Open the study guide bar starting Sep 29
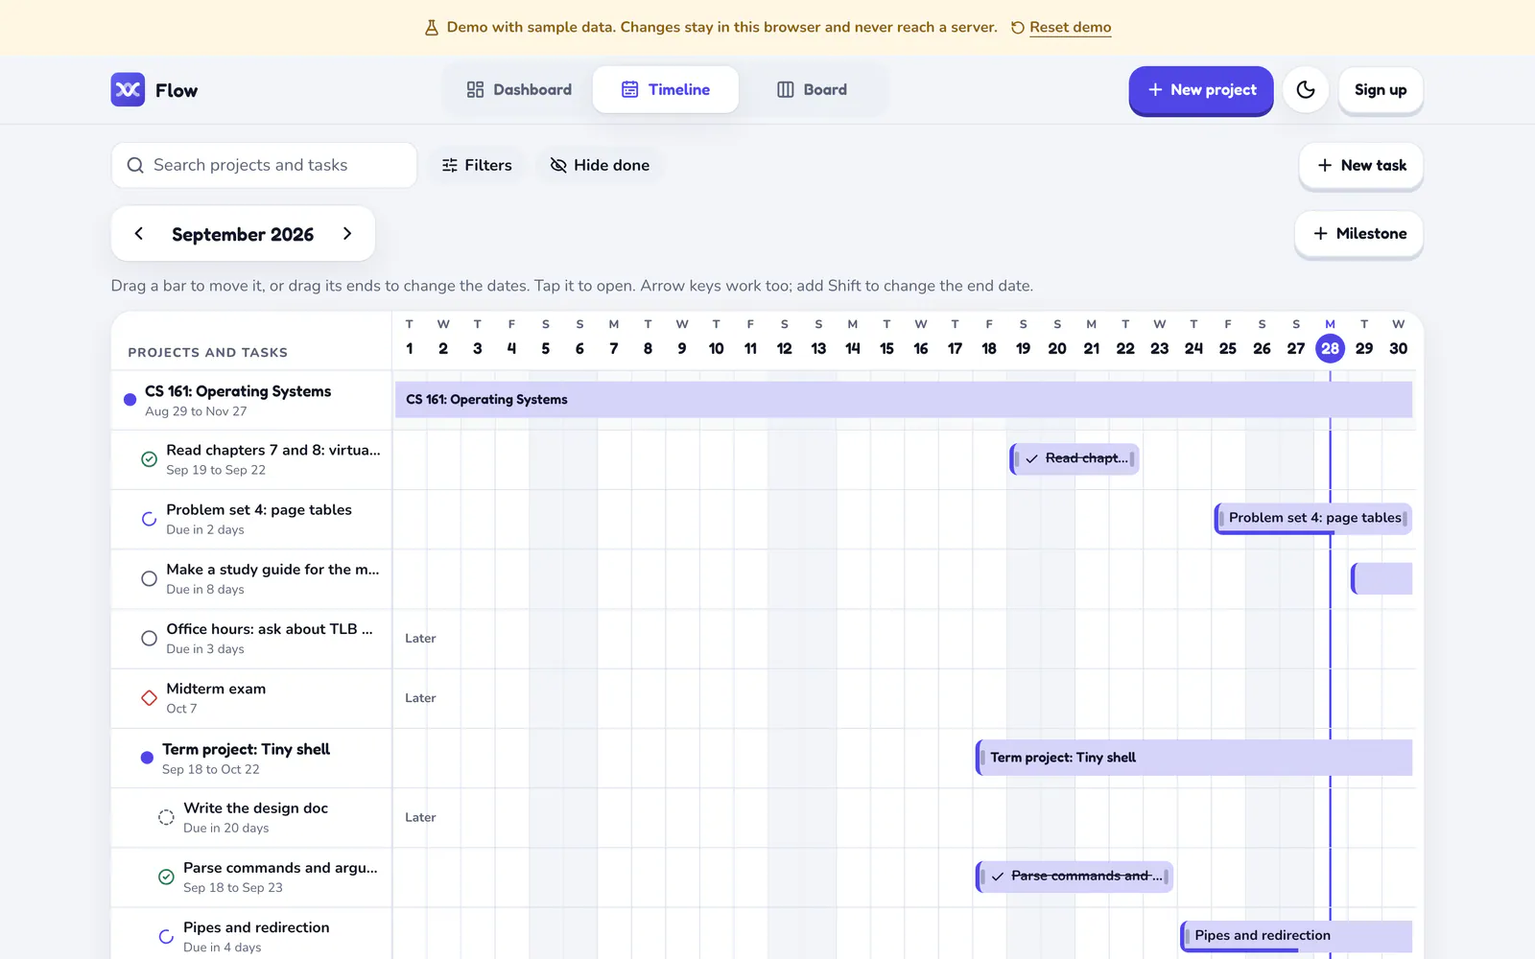The width and height of the screenshot is (1535, 959). [1381, 578]
